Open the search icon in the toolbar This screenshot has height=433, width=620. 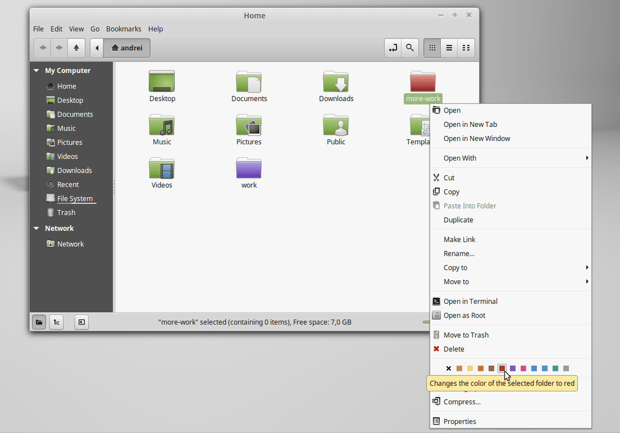[x=410, y=48]
